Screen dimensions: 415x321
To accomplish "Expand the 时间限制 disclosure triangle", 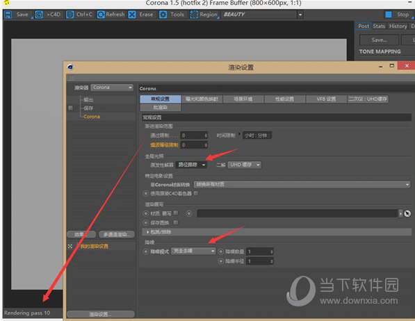I will click(240, 133).
